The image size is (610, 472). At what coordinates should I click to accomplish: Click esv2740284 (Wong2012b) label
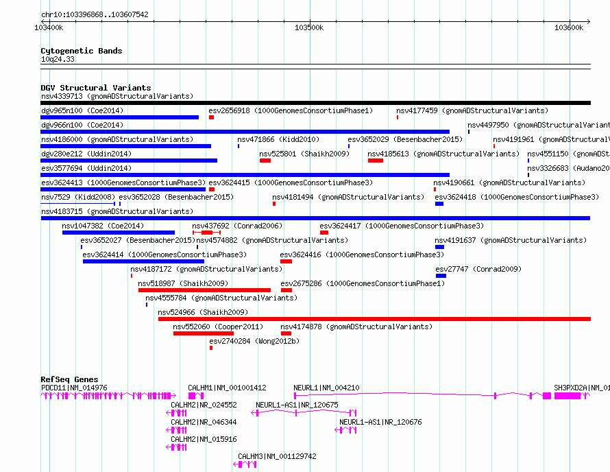point(254,341)
